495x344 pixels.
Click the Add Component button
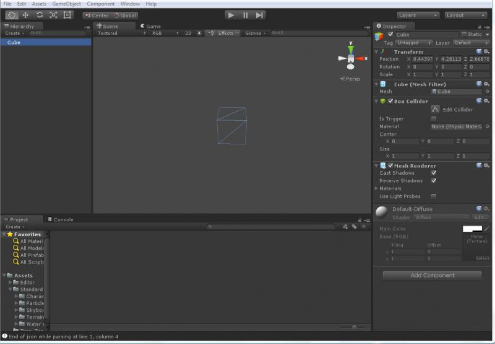point(433,275)
